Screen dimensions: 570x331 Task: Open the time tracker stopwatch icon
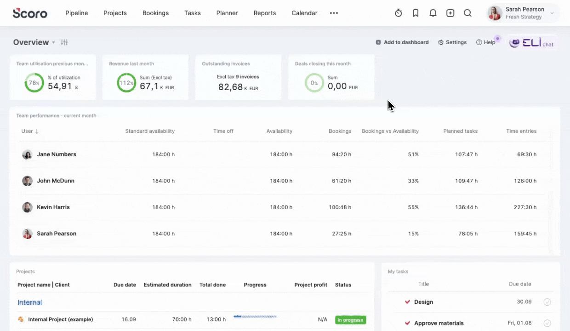(399, 13)
